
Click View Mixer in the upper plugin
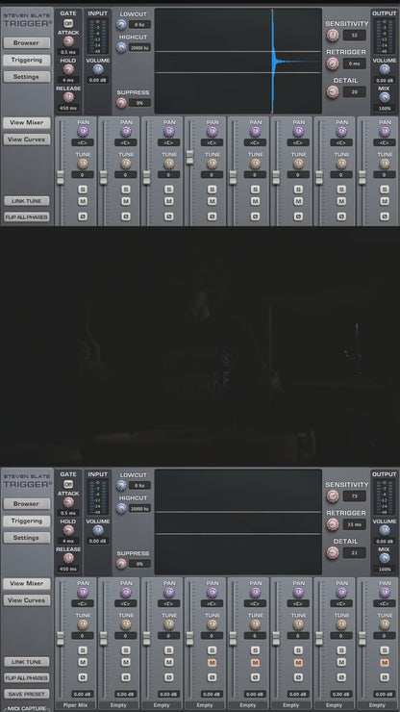(x=27, y=122)
